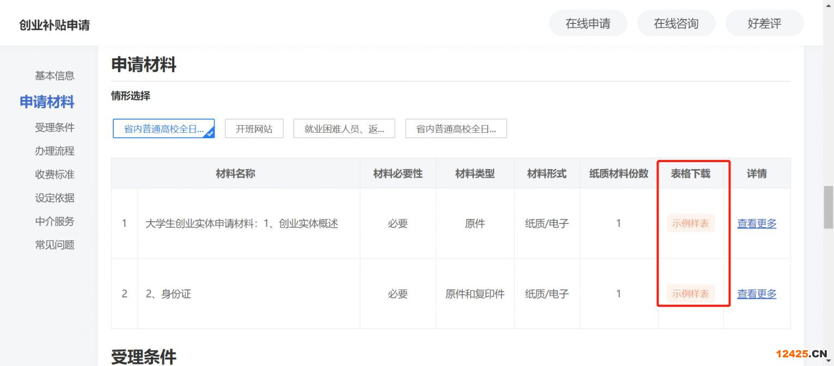834x366 pixels.
Task: Jump to 受理条件 sidebar item
Action: tap(54, 127)
